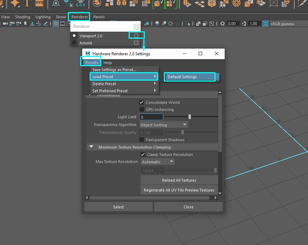Expand the Delete Preset submenu
The width and height of the screenshot is (308, 245).
pos(124,84)
